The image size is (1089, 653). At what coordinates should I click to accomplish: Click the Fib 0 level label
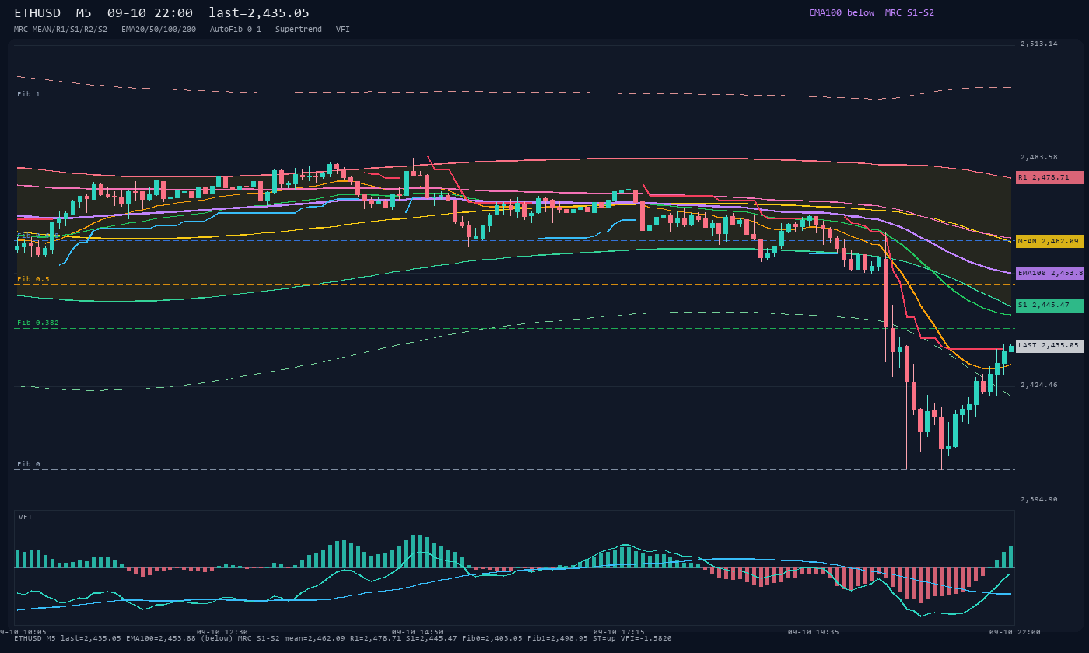[x=29, y=464]
